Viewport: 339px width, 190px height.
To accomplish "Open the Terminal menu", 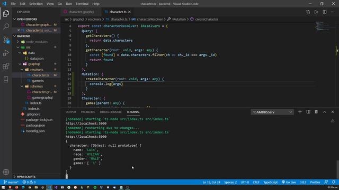I will tap(82, 4).
